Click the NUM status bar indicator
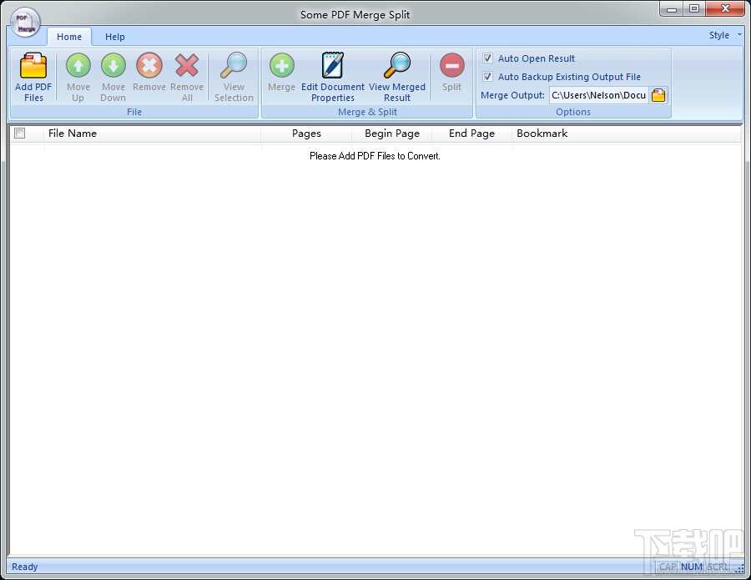The image size is (751, 580). pos(692,567)
